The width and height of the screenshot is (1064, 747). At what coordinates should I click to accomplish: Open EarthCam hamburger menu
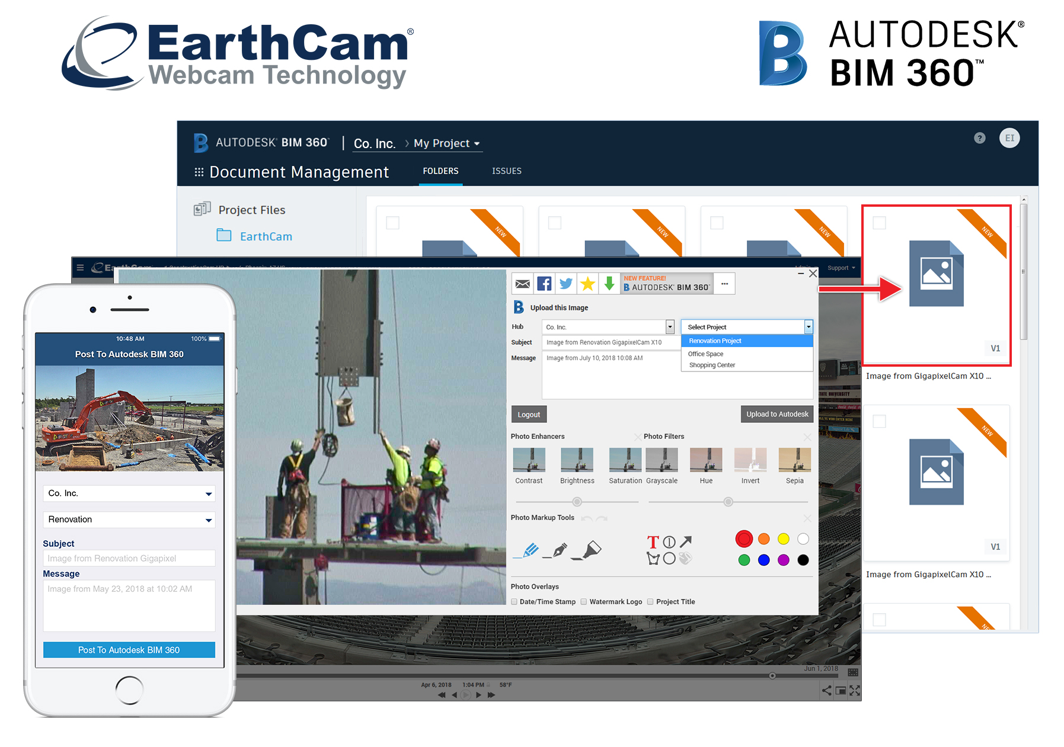pos(80,268)
